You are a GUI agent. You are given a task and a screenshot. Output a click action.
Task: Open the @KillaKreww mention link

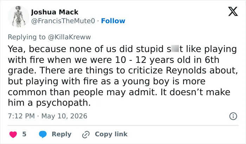69,37
